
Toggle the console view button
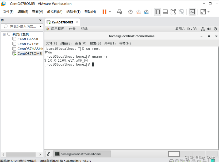tap(192, 12)
